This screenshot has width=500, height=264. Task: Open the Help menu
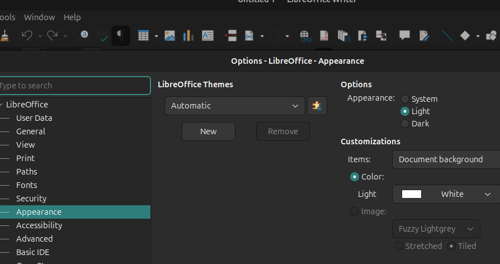coord(72,17)
